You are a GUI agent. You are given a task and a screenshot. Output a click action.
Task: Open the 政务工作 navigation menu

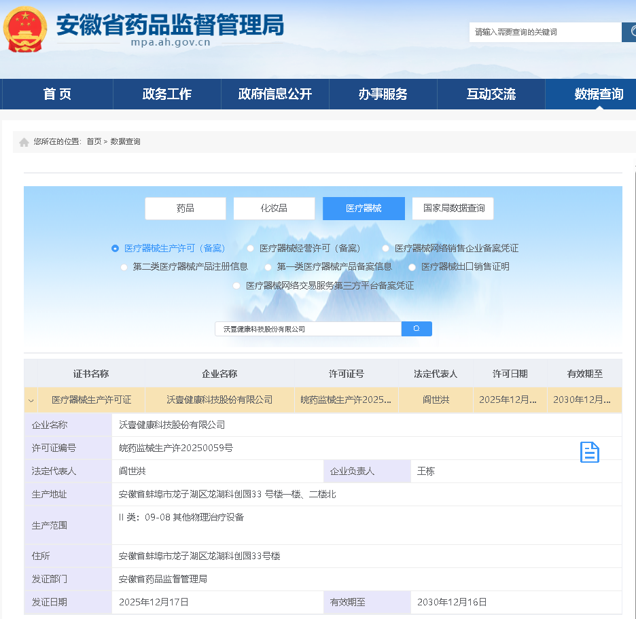click(x=166, y=94)
